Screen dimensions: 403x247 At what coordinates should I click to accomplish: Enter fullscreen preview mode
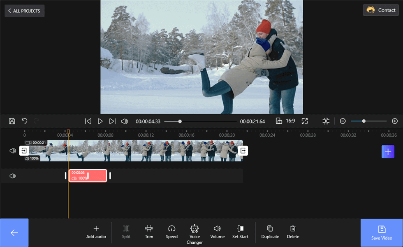(x=305, y=121)
